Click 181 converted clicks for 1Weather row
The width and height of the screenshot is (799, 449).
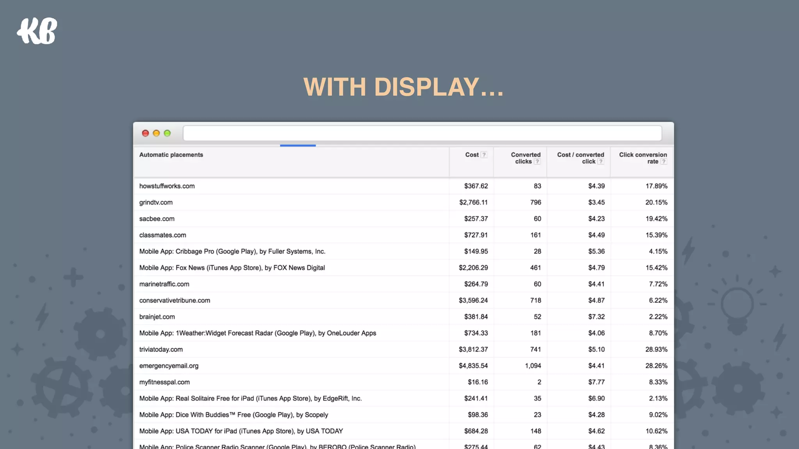click(x=536, y=333)
